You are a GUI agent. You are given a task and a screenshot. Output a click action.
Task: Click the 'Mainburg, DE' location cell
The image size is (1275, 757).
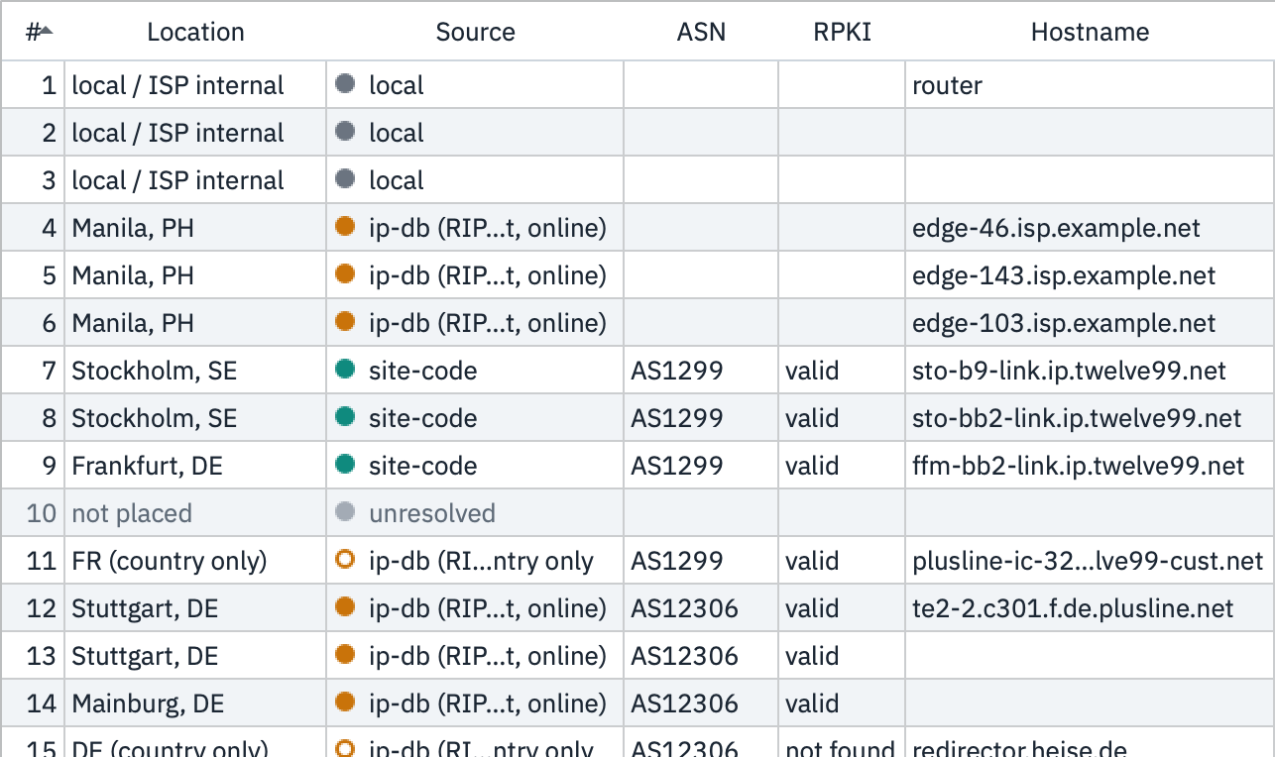coord(195,703)
